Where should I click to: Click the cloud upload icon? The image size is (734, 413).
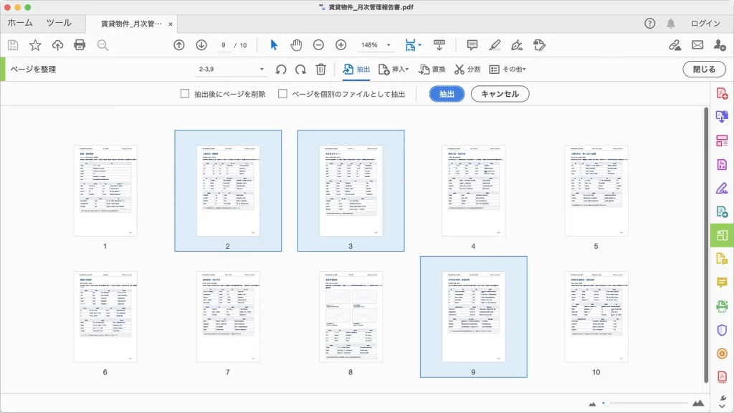point(57,45)
